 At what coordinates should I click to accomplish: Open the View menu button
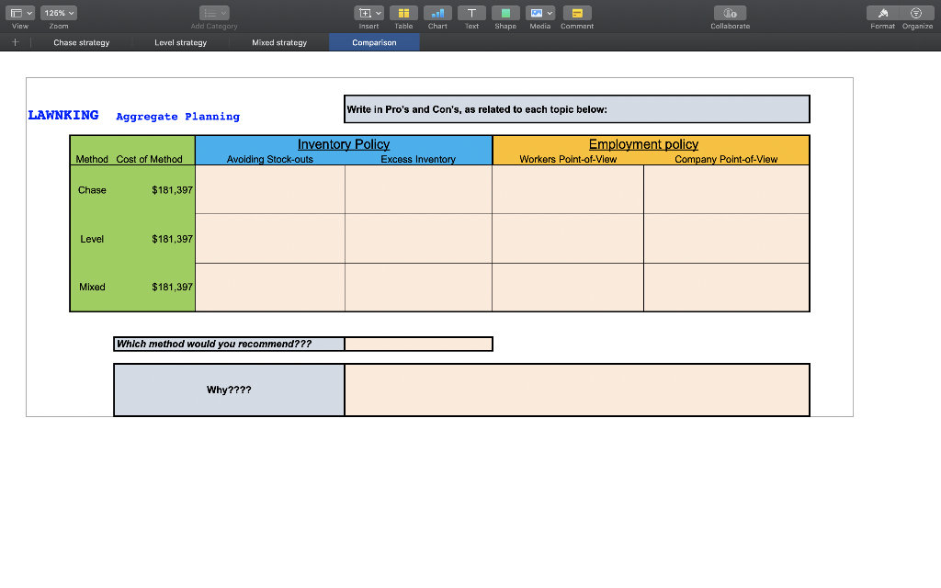click(x=20, y=13)
